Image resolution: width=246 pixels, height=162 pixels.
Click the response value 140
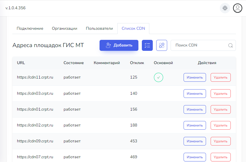[x=134, y=94]
